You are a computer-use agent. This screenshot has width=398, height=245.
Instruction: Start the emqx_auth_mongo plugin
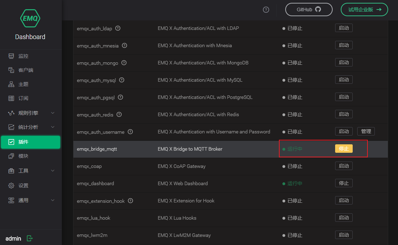click(344, 62)
